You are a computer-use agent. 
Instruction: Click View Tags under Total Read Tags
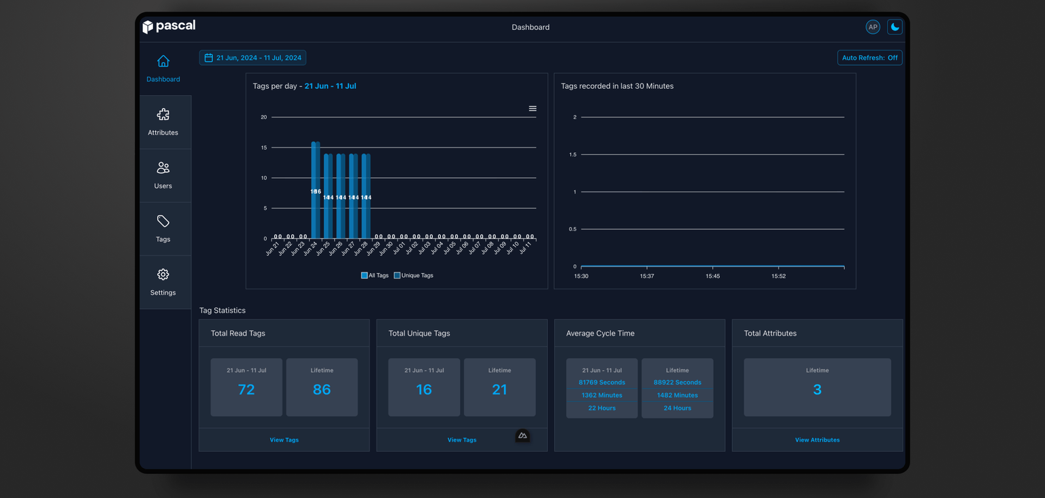pos(284,440)
